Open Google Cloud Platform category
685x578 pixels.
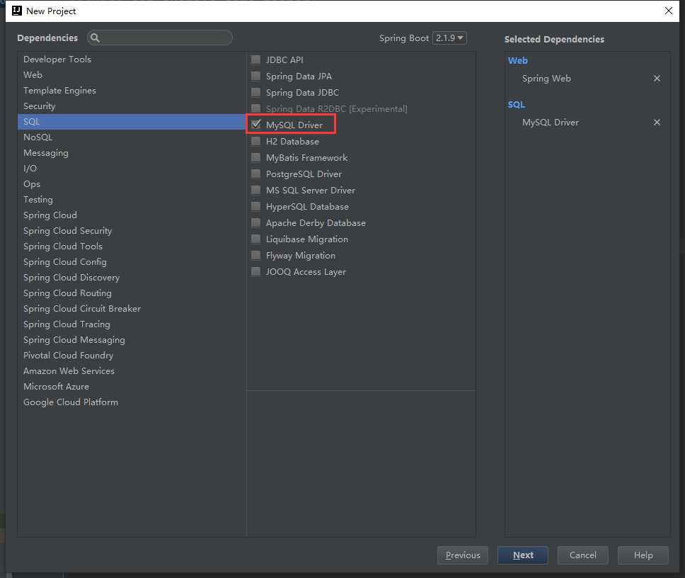(132, 402)
